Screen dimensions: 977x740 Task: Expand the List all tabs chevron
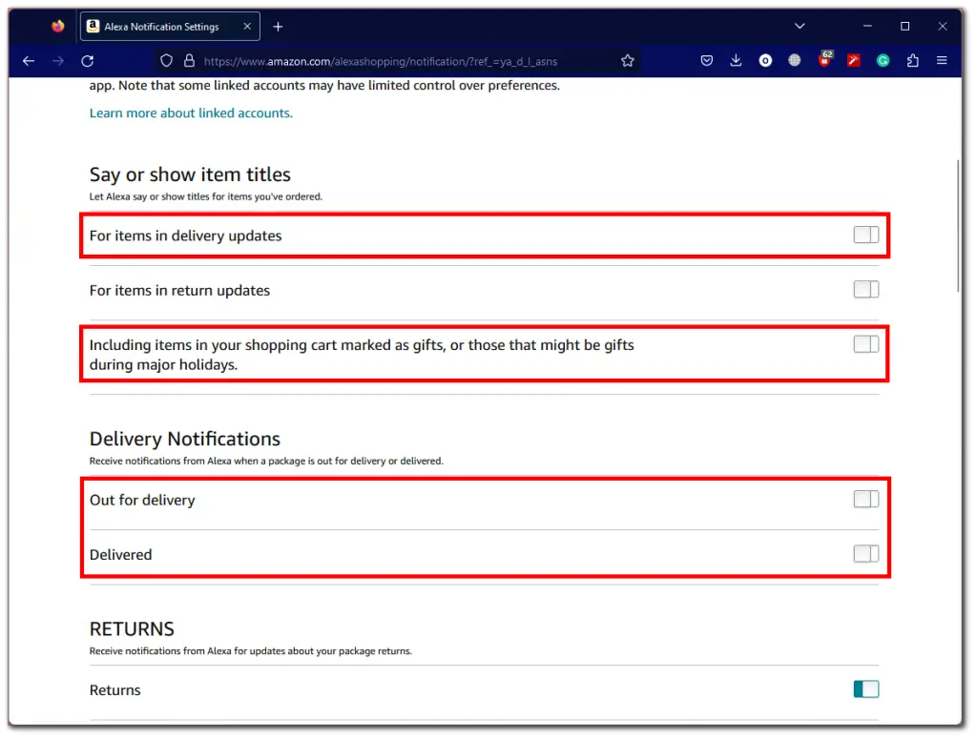click(800, 26)
